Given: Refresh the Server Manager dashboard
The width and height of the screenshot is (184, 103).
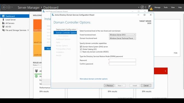Looking at the screenshot, I should tap(142, 7).
